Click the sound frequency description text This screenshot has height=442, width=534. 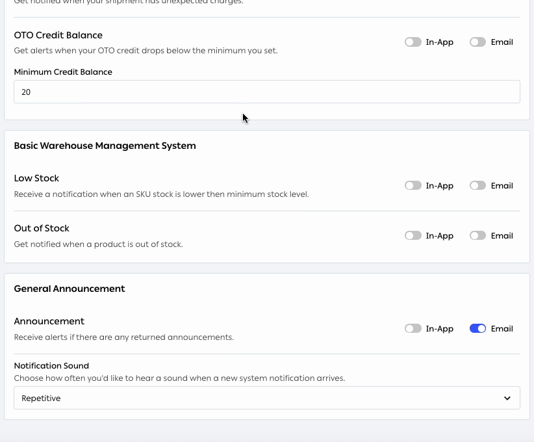coord(179,378)
